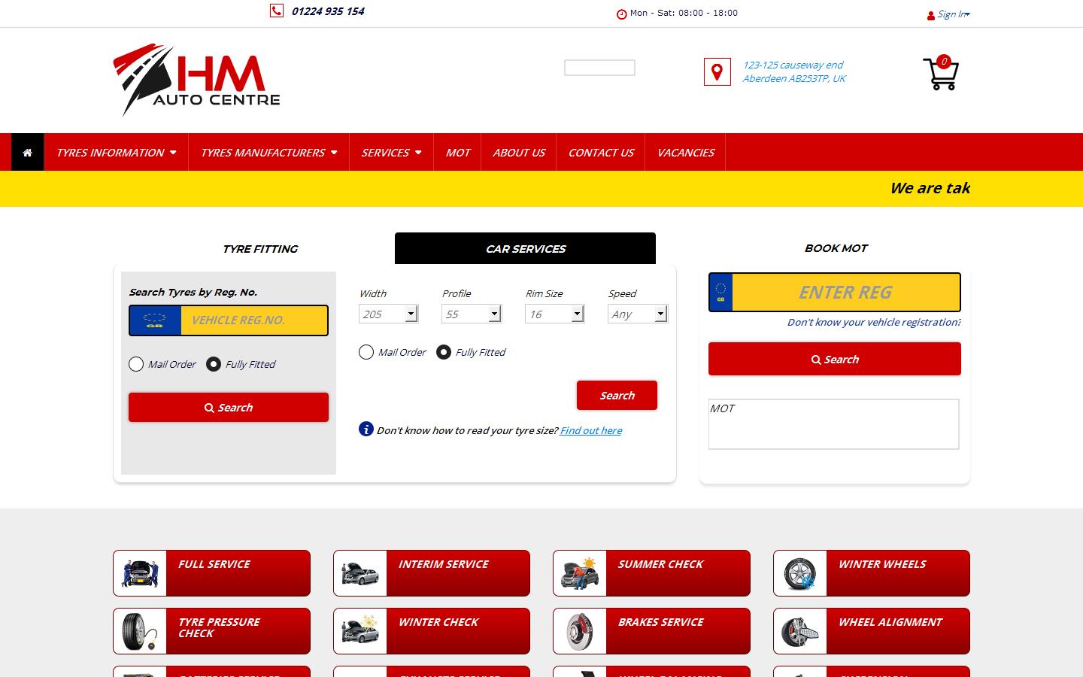The image size is (1083, 677).
Task: Select Fully Fitted under Car Services
Action: [x=443, y=352]
